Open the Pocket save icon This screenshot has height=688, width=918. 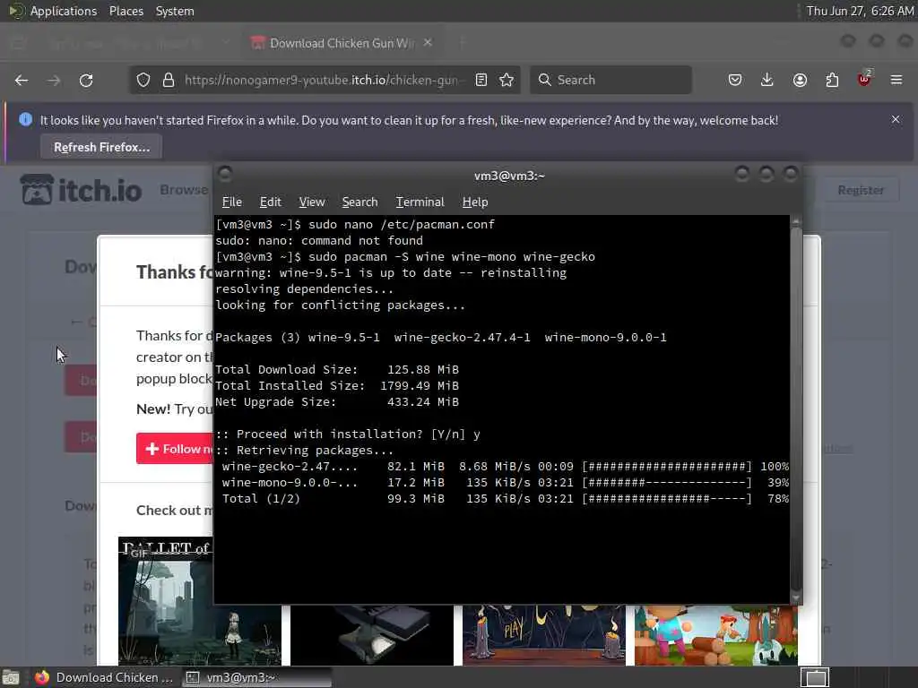(x=735, y=80)
